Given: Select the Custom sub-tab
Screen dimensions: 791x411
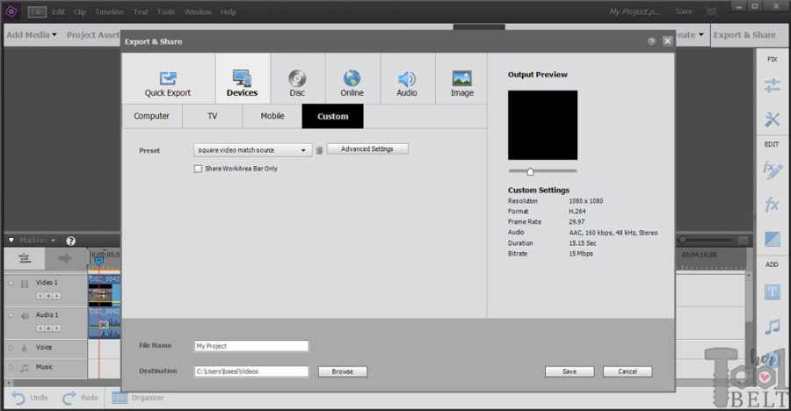Looking at the screenshot, I should pyautogui.click(x=333, y=116).
